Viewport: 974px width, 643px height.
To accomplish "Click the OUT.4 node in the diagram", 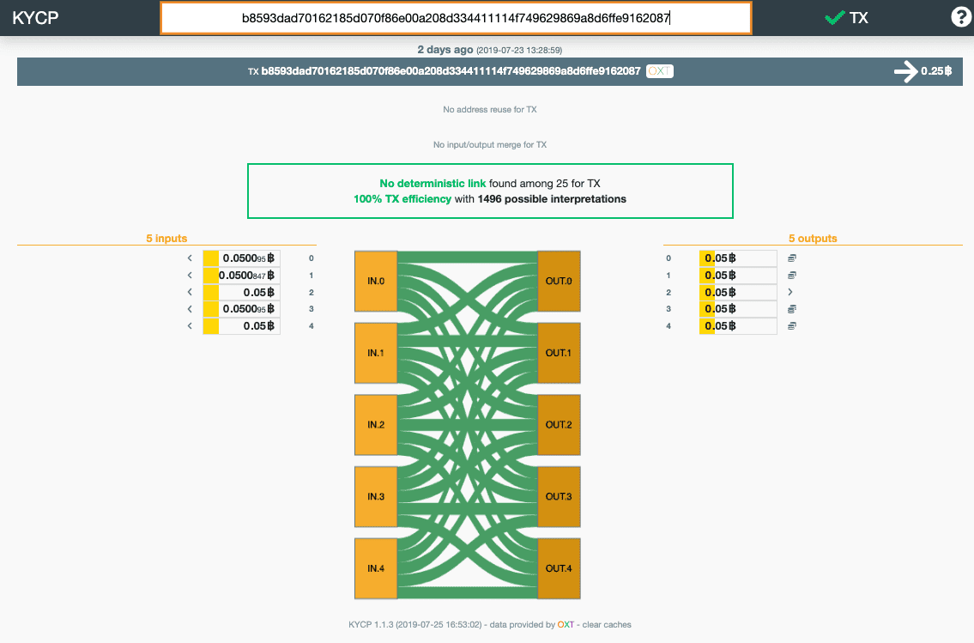I will pyautogui.click(x=559, y=568).
